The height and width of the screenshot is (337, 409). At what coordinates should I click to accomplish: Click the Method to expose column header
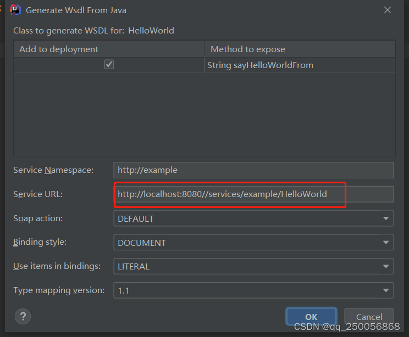tap(300, 49)
